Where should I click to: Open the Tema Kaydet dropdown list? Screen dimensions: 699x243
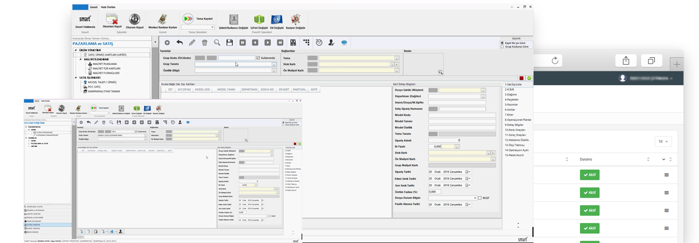[212, 27]
